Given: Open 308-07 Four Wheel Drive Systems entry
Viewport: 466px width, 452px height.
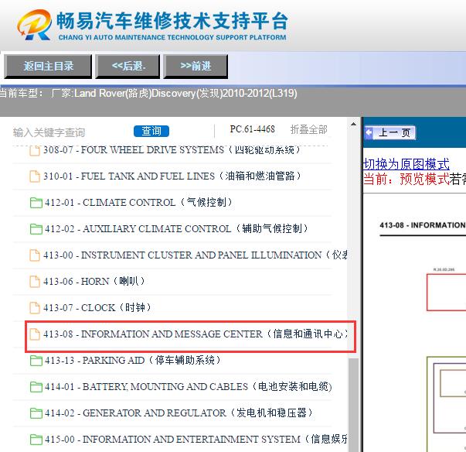Looking at the screenshot, I should 172,150.
